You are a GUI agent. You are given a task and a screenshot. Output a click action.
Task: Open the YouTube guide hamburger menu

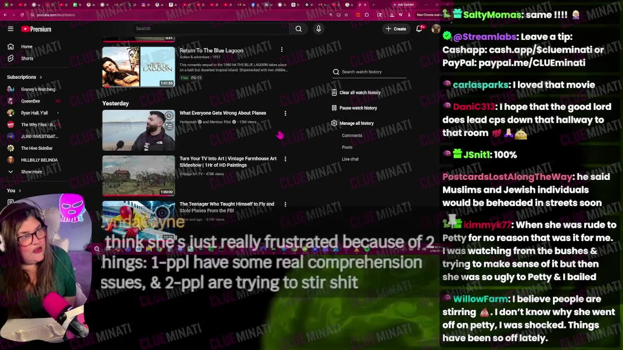pyautogui.click(x=10, y=29)
